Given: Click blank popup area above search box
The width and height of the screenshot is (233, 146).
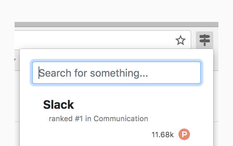Looking at the screenshot, I should point(116,54).
